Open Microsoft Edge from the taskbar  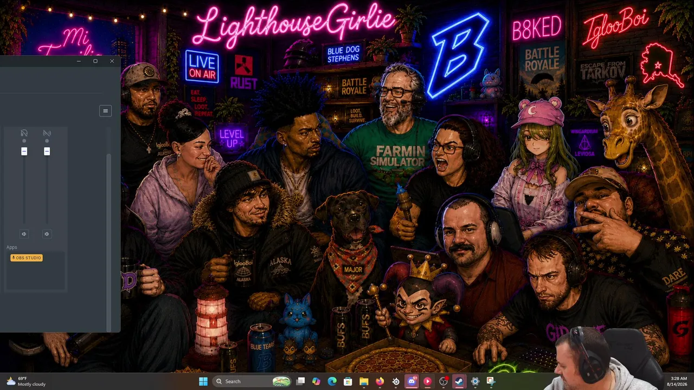[x=332, y=381]
